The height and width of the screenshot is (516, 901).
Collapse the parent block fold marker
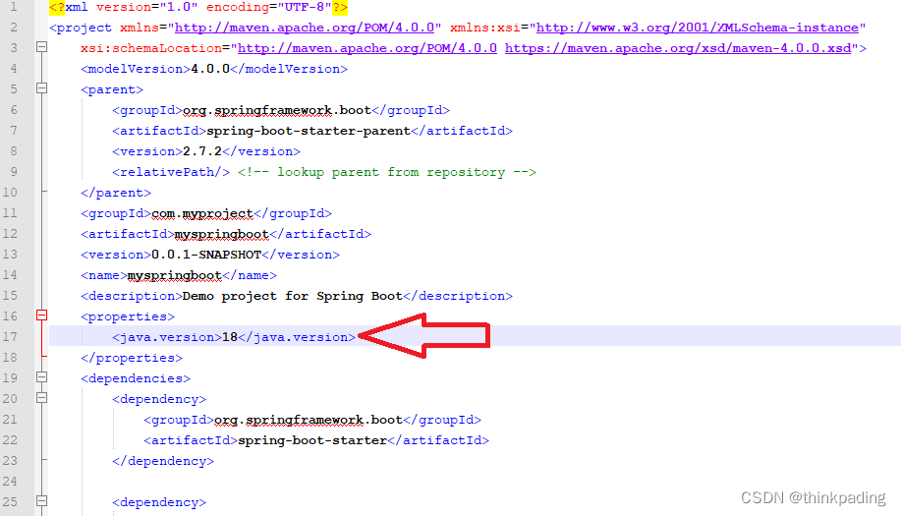[41, 88]
